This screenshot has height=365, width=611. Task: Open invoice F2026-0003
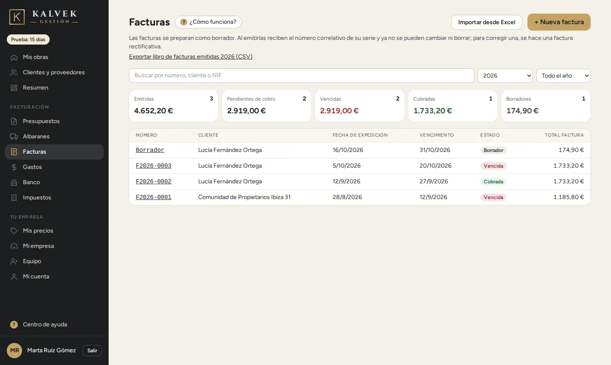[154, 166]
